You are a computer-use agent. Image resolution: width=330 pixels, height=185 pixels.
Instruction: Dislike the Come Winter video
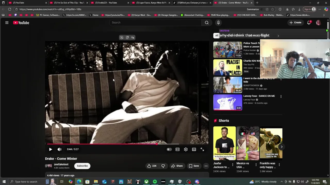(163, 166)
